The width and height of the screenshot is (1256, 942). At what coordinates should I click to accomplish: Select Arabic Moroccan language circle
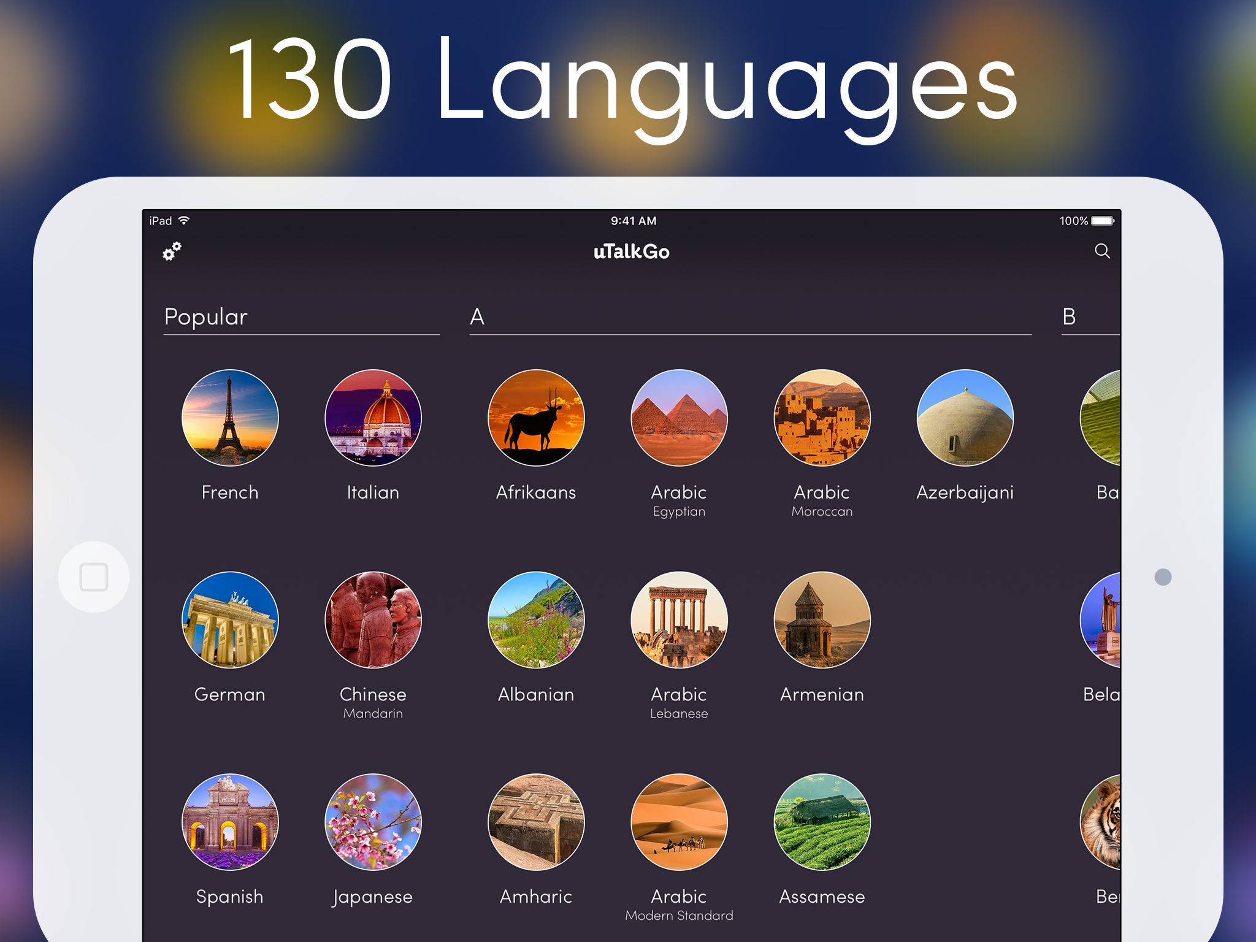point(822,418)
